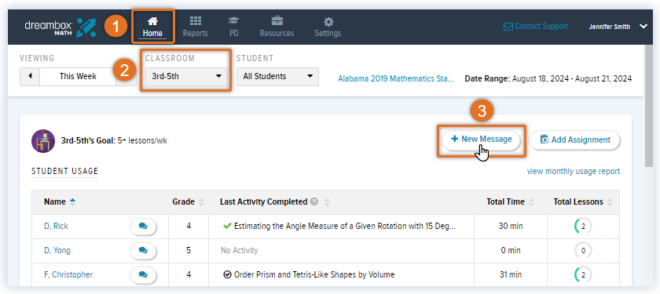The width and height of the screenshot is (660, 294).
Task: Click Order Prism and Tetris-Like Shapes activity
Action: 314,274
